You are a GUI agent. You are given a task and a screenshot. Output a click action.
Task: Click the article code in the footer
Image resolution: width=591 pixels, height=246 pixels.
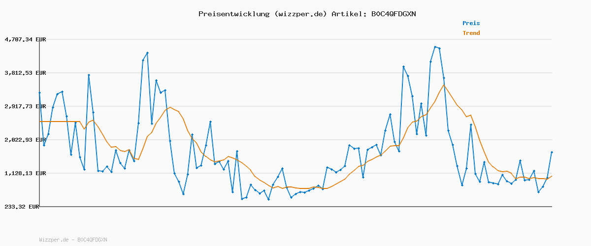pyautogui.click(x=92, y=240)
